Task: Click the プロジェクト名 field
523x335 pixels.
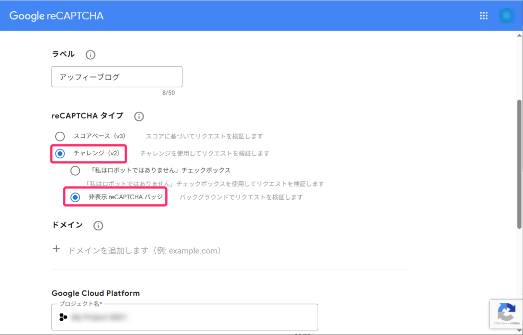Action: coord(184,317)
